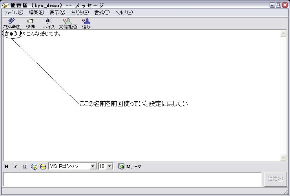Open the 友だち(R) menu
The height and width of the screenshot is (196, 290).
(80, 13)
